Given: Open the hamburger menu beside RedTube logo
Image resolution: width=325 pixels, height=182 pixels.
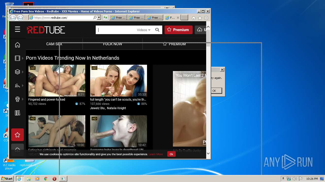Looking at the screenshot, I should (x=18, y=30).
